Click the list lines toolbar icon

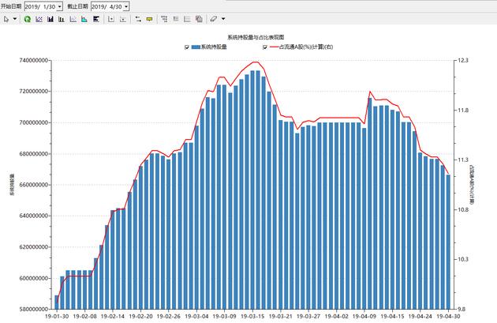pyautogui.click(x=176, y=19)
